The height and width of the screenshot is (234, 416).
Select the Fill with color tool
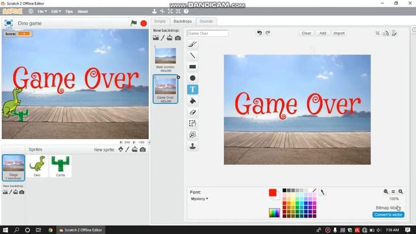coord(192,101)
